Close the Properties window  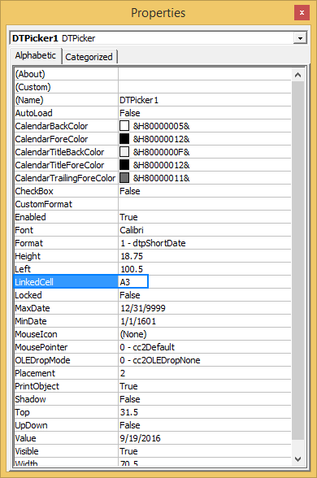tap(302, 13)
